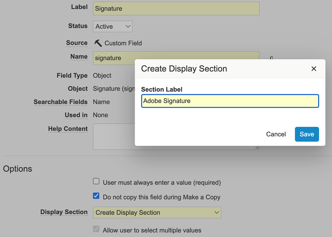Screen dimensions: 332x237
Task: Toggle Allow user to select multiple values
Action: [96, 229]
